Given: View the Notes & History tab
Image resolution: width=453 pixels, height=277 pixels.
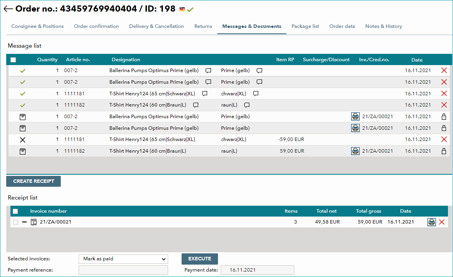Looking at the screenshot, I should point(384,26).
